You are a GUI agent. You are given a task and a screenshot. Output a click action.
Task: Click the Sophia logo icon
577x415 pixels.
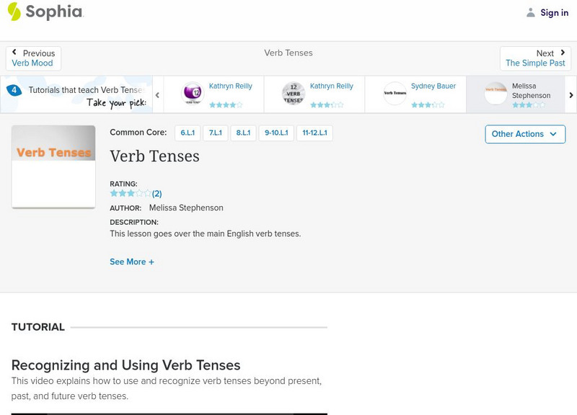(x=14, y=12)
